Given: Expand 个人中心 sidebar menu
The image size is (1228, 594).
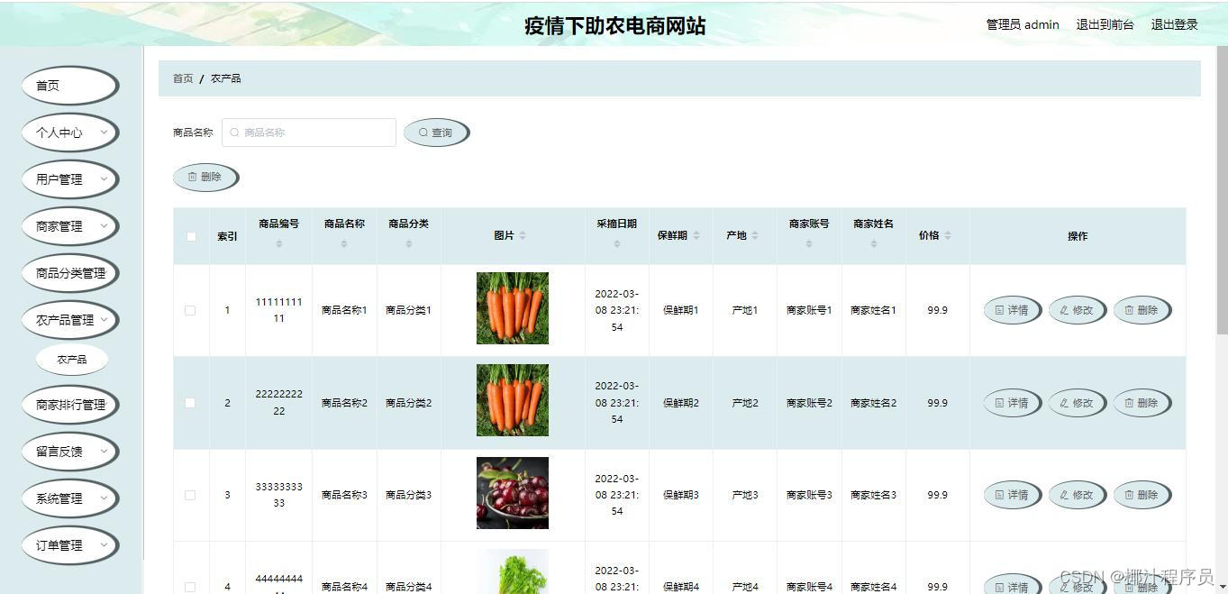Looking at the screenshot, I should (x=69, y=133).
